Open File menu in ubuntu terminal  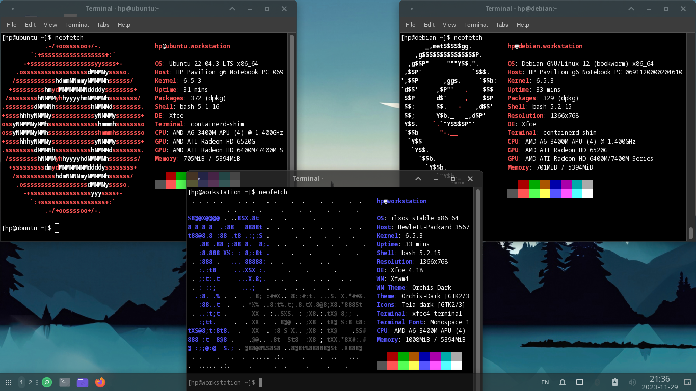(x=12, y=25)
